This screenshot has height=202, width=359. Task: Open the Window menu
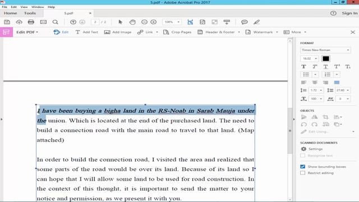click(x=38, y=7)
